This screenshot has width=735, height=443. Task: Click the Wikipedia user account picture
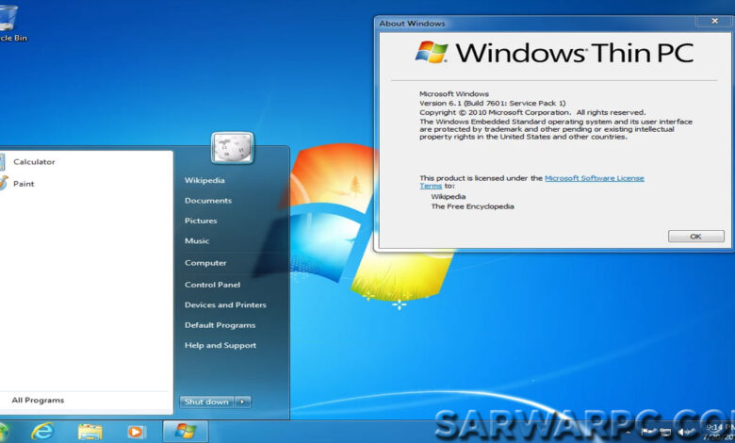coord(233,148)
